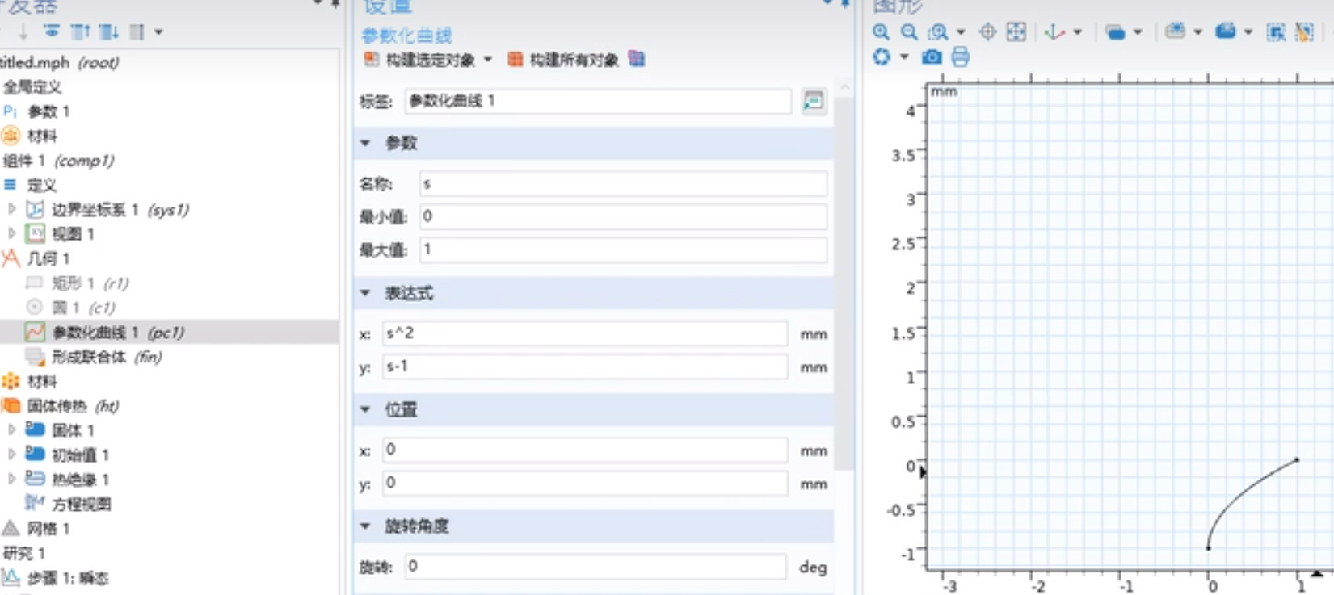
Task: Click the zoom out magnifier icon
Action: [x=909, y=31]
